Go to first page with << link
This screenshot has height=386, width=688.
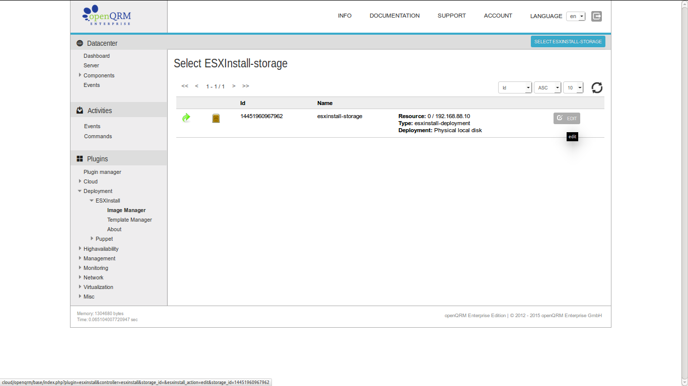[185, 86]
